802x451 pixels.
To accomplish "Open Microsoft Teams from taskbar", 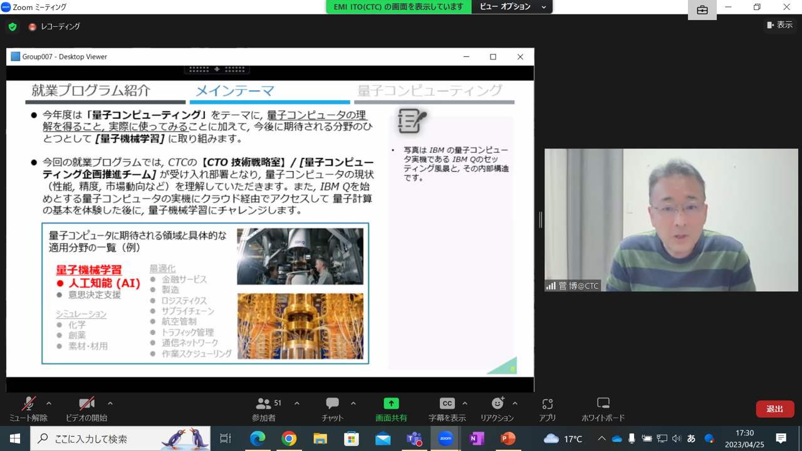I will 414,438.
